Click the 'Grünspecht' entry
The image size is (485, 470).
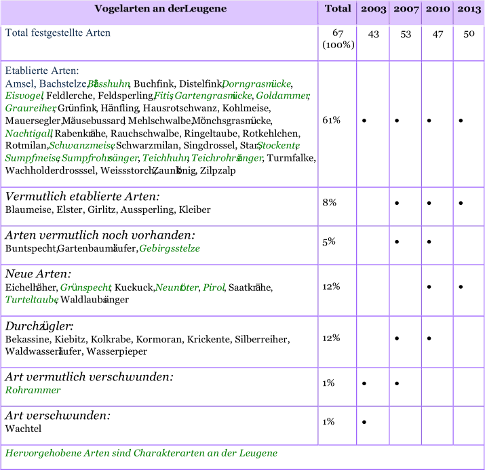pos(85,288)
